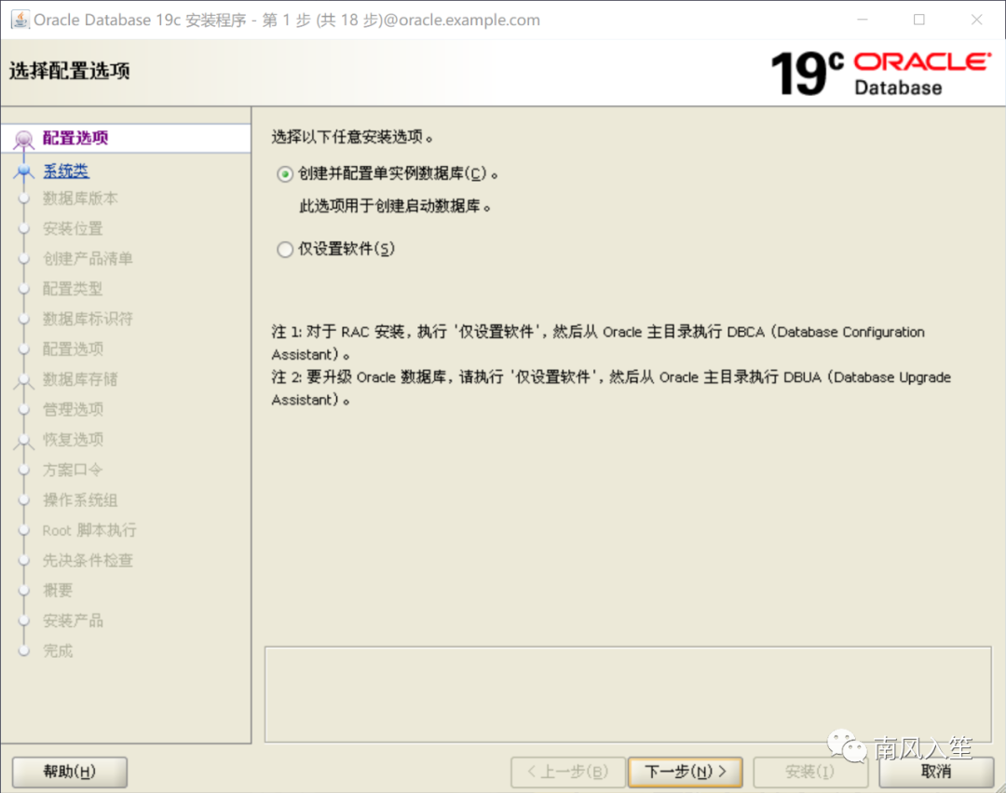This screenshot has height=793, width=1006.
Task: Click the disabled 上一步(B) button
Action: click(x=568, y=772)
